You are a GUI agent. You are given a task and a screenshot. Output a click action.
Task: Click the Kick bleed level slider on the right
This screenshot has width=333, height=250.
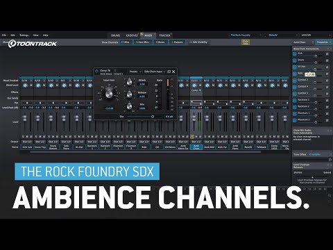[311, 56]
